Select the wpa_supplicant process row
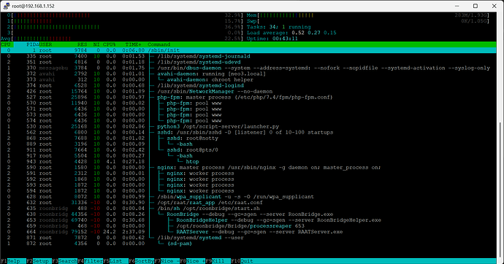Screen dimensions: 504x264 [248, 197]
